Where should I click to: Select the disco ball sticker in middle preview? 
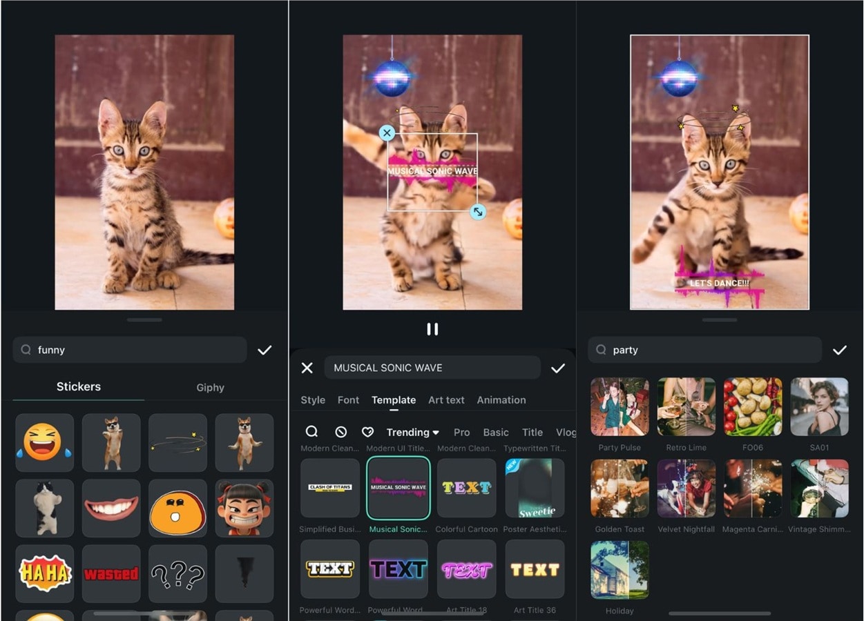tap(392, 77)
